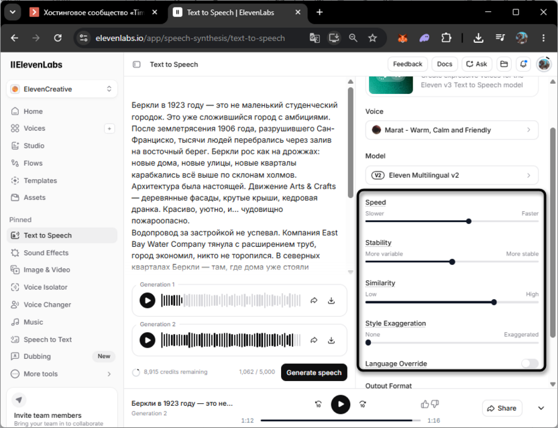The height and width of the screenshot is (428, 558).
Task: Switch to the Хостинговое сообщество browser tab
Action: pyautogui.click(x=93, y=13)
